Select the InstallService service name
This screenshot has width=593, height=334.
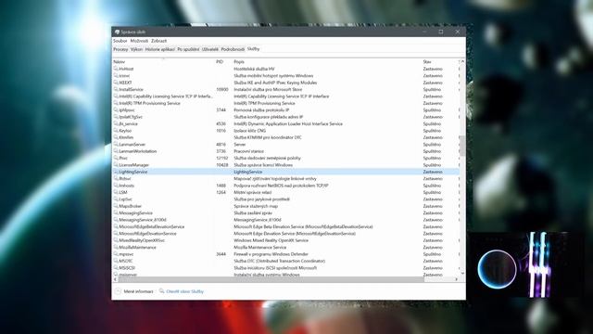point(131,90)
